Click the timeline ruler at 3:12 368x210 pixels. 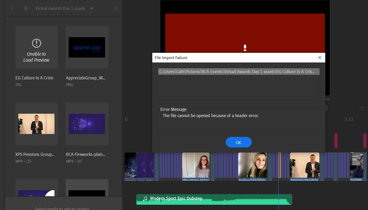coord(349,119)
